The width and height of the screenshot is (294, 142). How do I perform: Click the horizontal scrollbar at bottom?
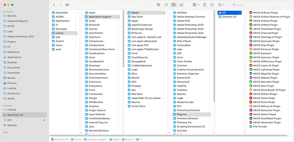point(168,135)
